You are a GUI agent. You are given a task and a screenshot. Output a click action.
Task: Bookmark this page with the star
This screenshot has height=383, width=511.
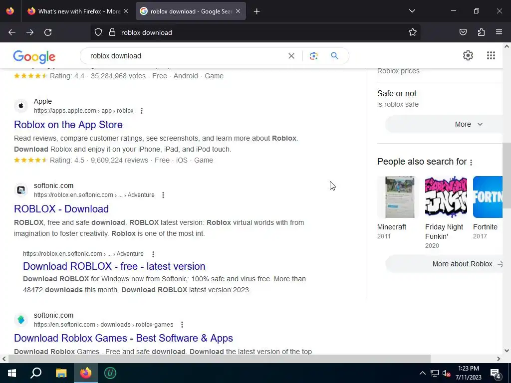click(413, 32)
